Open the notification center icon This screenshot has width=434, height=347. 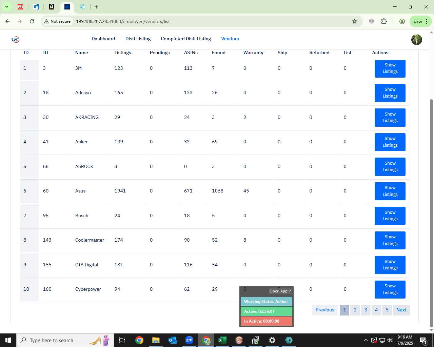click(x=423, y=340)
